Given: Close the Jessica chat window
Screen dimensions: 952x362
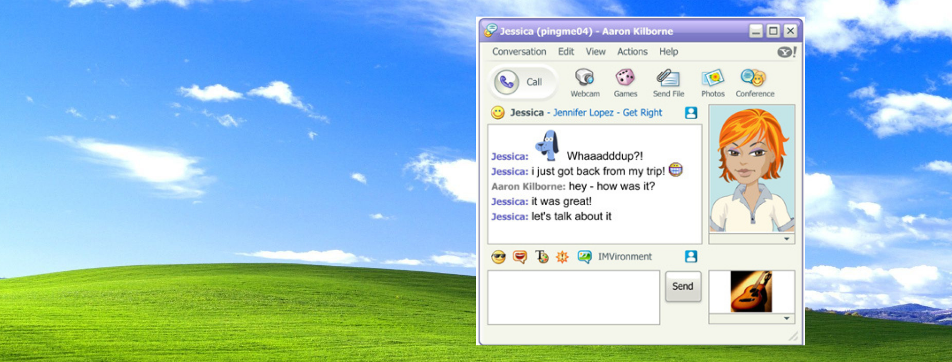Looking at the screenshot, I should pyautogui.click(x=790, y=31).
